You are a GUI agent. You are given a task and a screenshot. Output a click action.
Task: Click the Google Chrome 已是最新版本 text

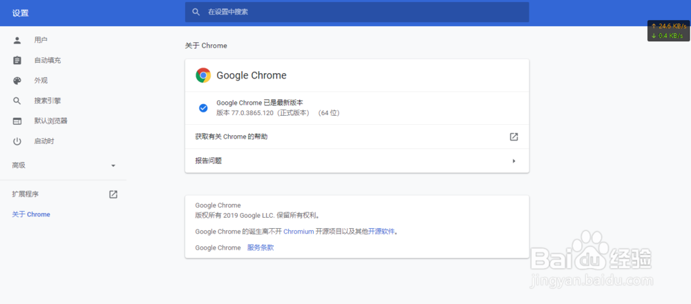click(x=260, y=103)
